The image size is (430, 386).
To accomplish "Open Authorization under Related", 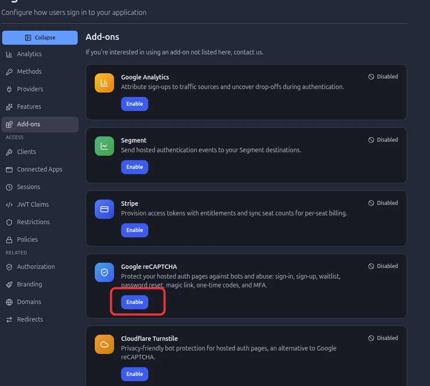I will point(40,267).
